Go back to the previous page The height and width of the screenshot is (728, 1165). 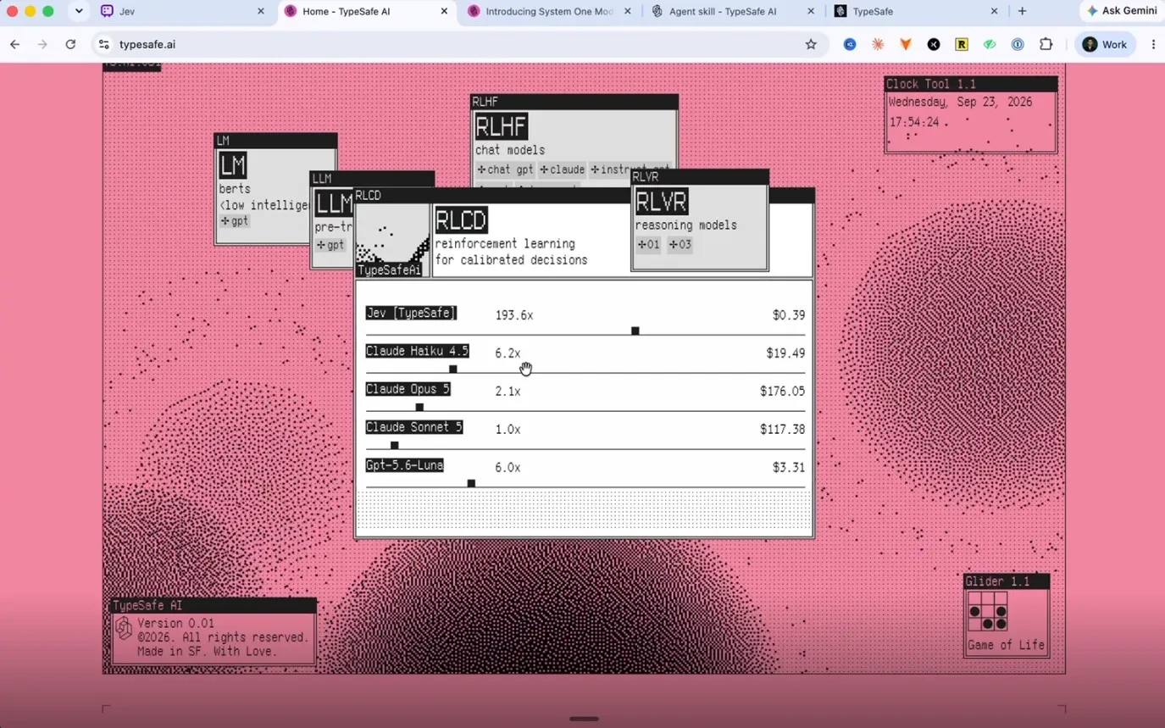click(x=15, y=45)
